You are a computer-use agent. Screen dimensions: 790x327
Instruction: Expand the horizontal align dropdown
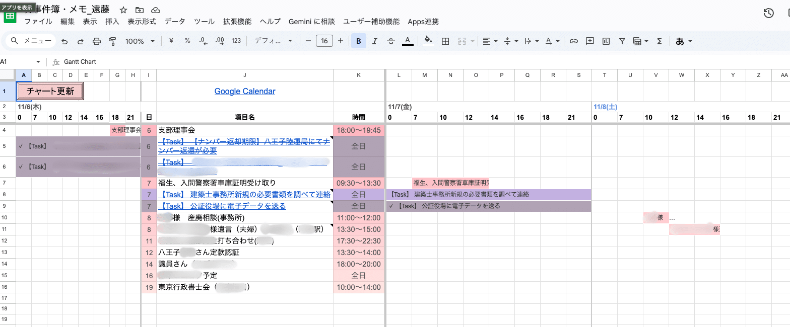(x=489, y=41)
